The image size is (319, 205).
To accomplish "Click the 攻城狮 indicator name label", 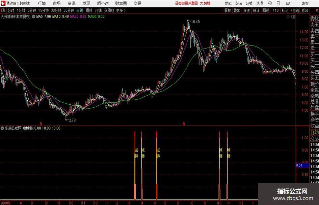I will click(x=28, y=128).
